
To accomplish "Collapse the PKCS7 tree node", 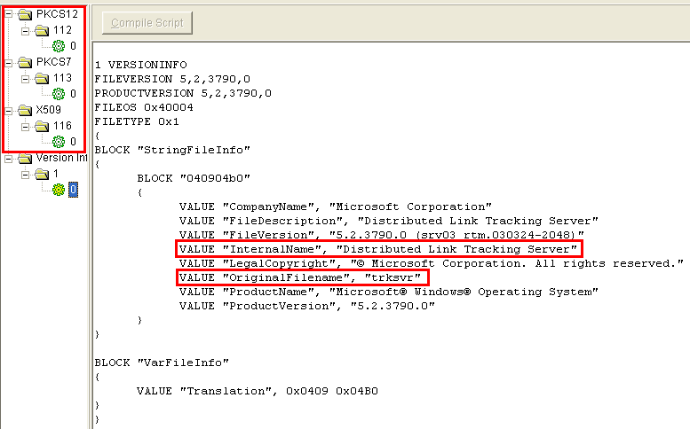I will 9,62.
